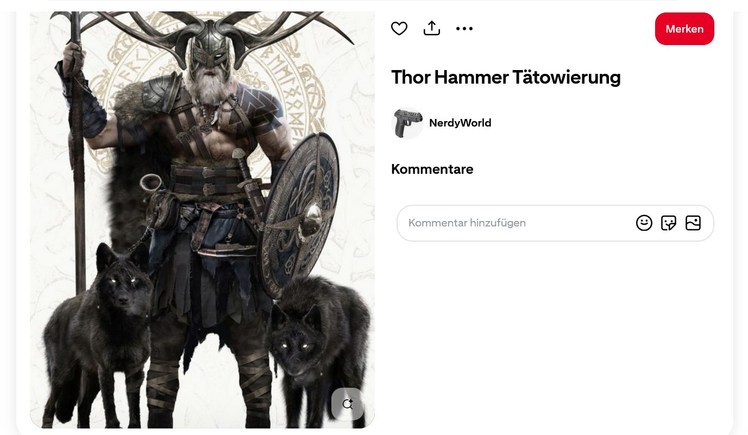Open the emoji smiley picker in comment box

[644, 223]
